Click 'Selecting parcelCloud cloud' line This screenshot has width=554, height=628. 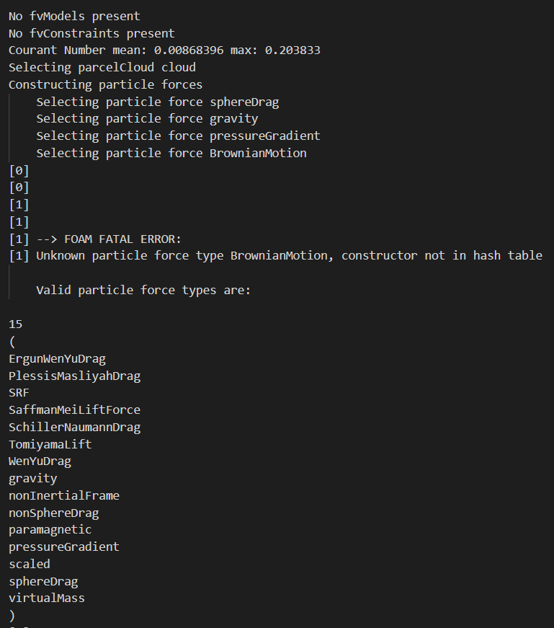[x=102, y=68]
